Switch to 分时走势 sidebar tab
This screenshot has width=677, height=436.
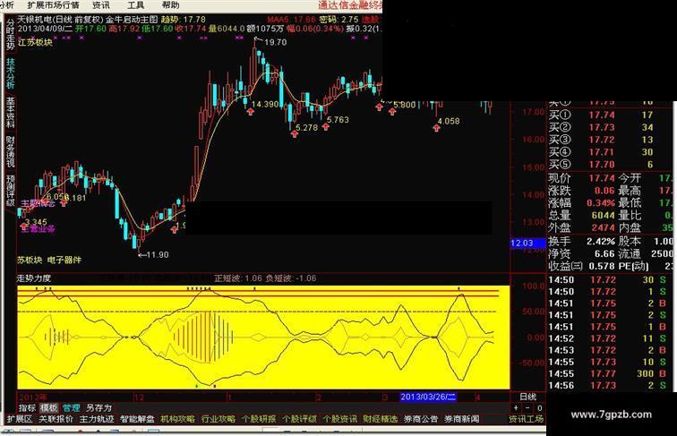click(x=11, y=36)
